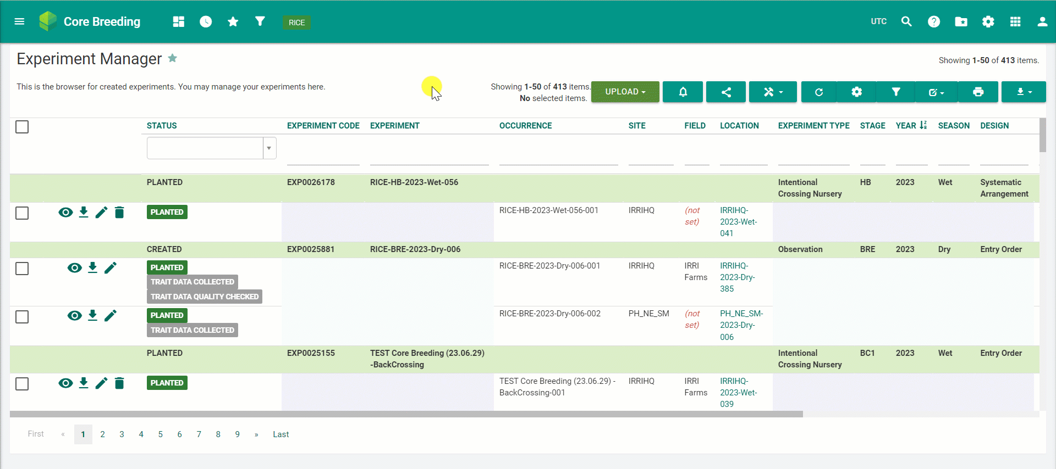This screenshot has width=1056, height=469.
Task: Click the notifications bell button
Action: [x=683, y=92]
